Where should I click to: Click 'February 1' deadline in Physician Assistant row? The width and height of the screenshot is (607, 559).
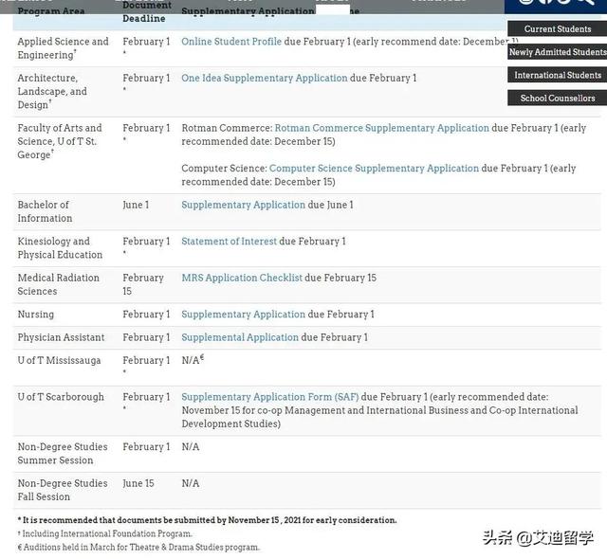146,337
